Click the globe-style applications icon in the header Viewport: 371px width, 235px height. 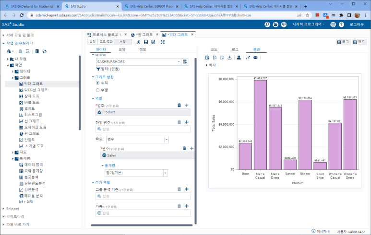point(284,24)
